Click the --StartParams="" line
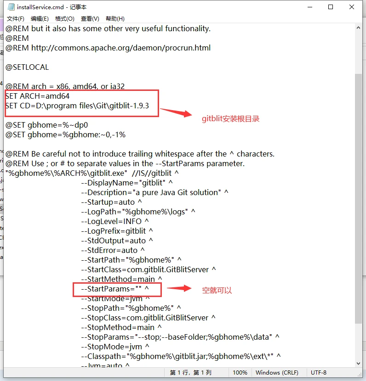This screenshot has width=366, height=381. [x=115, y=289]
